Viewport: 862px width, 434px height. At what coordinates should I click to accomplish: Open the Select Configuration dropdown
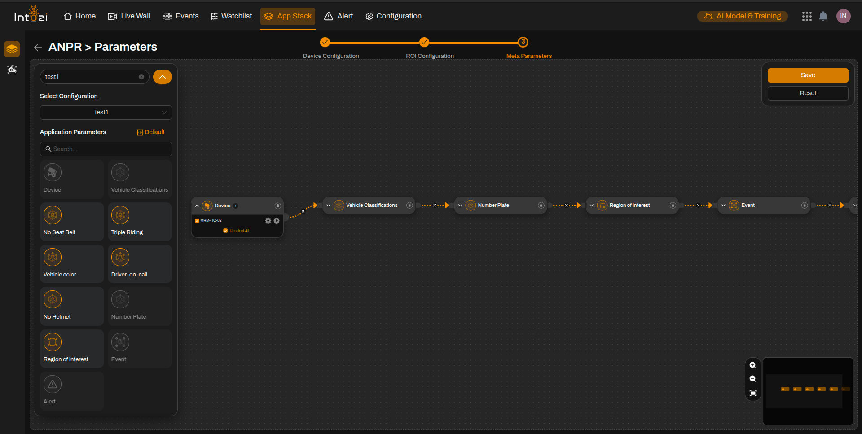pyautogui.click(x=106, y=113)
